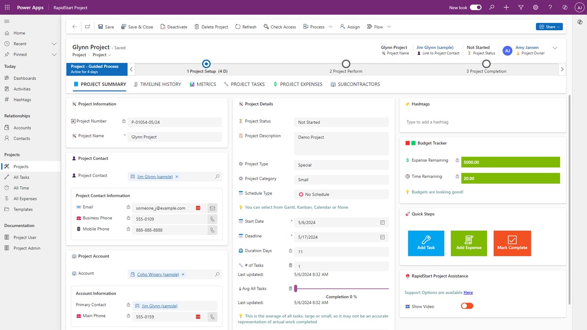The width and height of the screenshot is (587, 330).
Task: Open the Flow dropdown arrow
Action: click(x=389, y=27)
